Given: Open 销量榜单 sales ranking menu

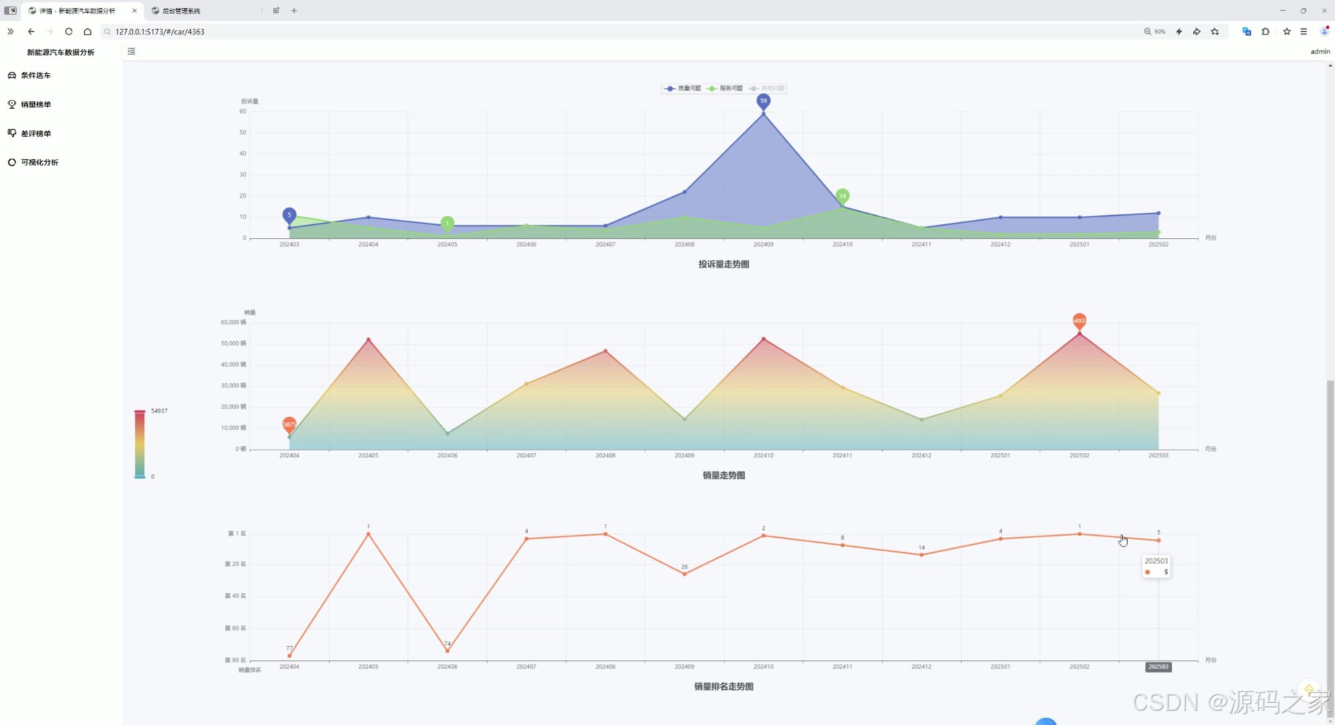Looking at the screenshot, I should (x=36, y=104).
